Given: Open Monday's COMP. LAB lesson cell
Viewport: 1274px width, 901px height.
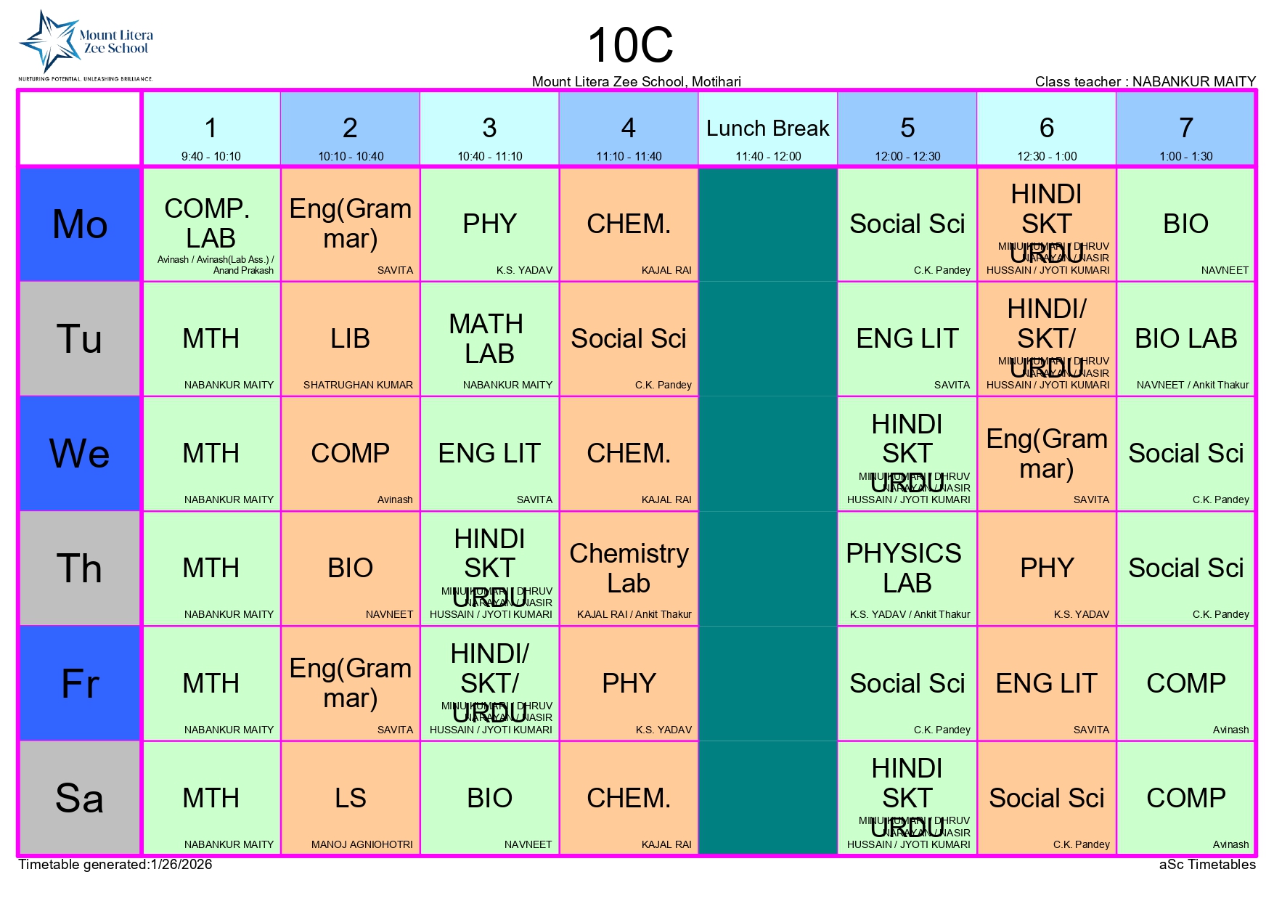Looking at the screenshot, I should (211, 224).
